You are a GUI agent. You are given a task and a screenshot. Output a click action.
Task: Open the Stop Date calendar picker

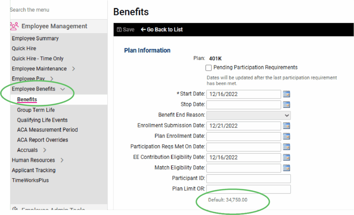[x=286, y=105]
